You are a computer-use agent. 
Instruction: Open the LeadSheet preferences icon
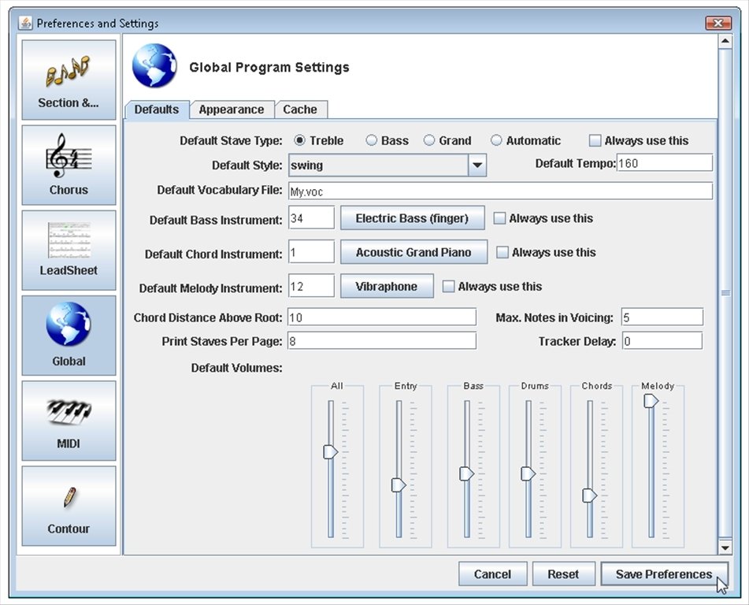(x=69, y=250)
